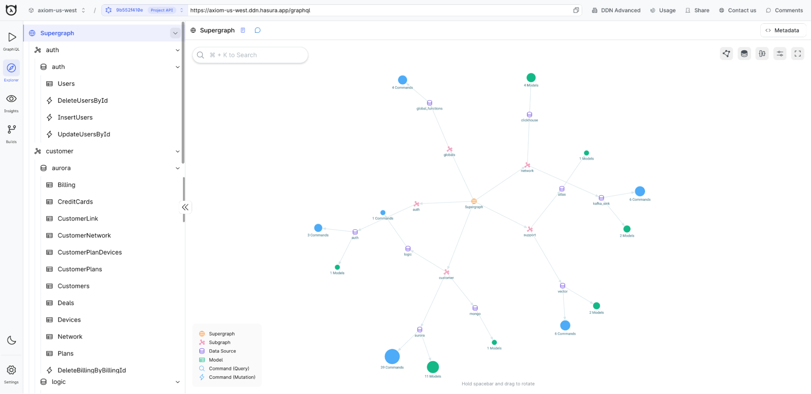Select the UpdateUsersById command

tap(84, 134)
